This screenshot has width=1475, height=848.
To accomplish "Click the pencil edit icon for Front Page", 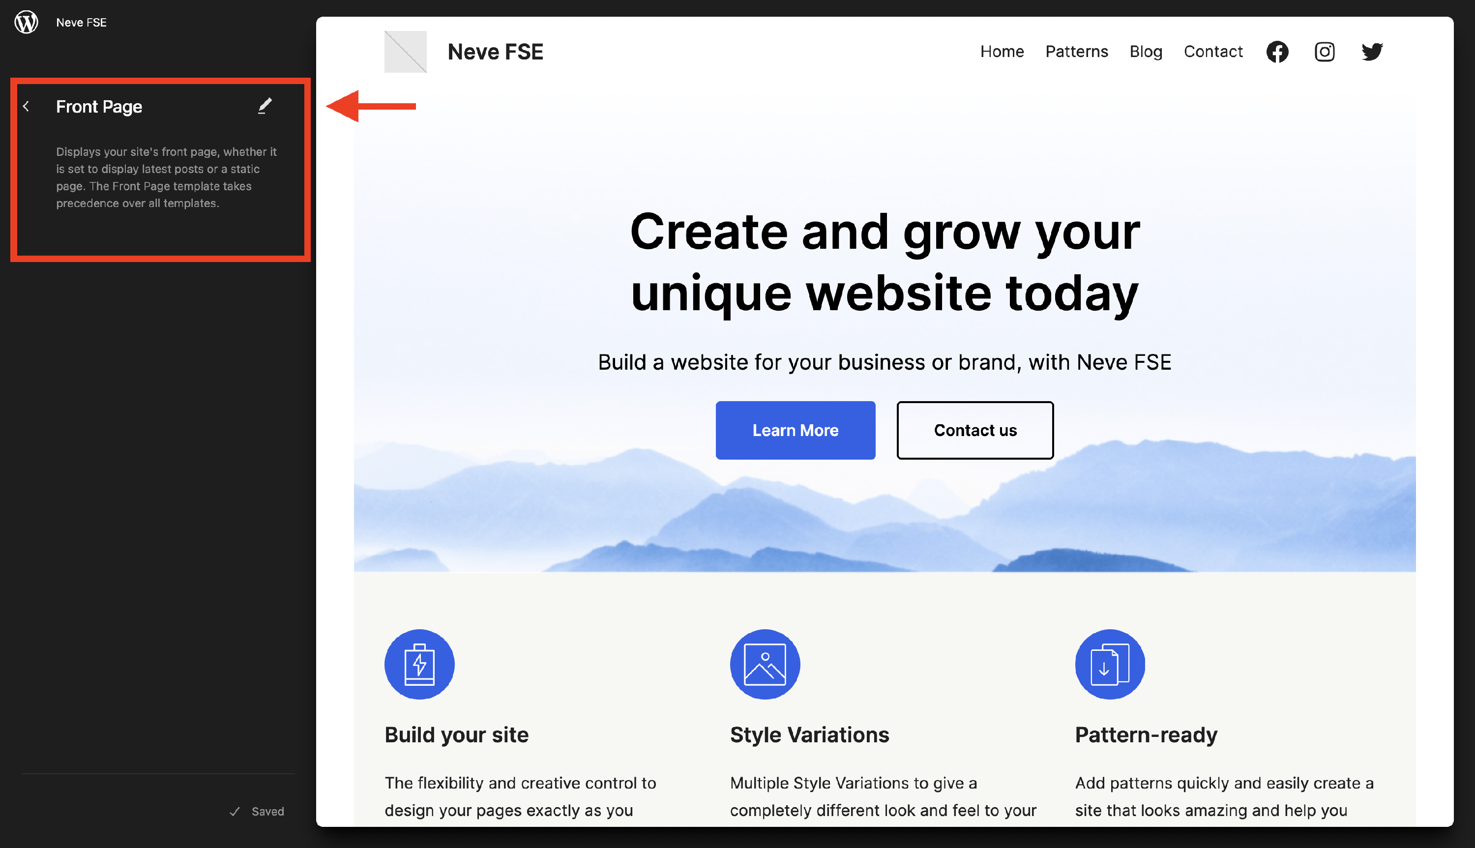I will (265, 106).
